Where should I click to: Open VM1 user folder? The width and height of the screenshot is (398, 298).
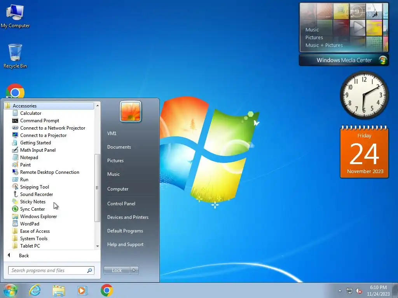pyautogui.click(x=112, y=133)
